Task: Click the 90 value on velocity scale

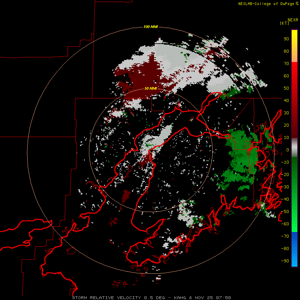Action: tap(286, 39)
